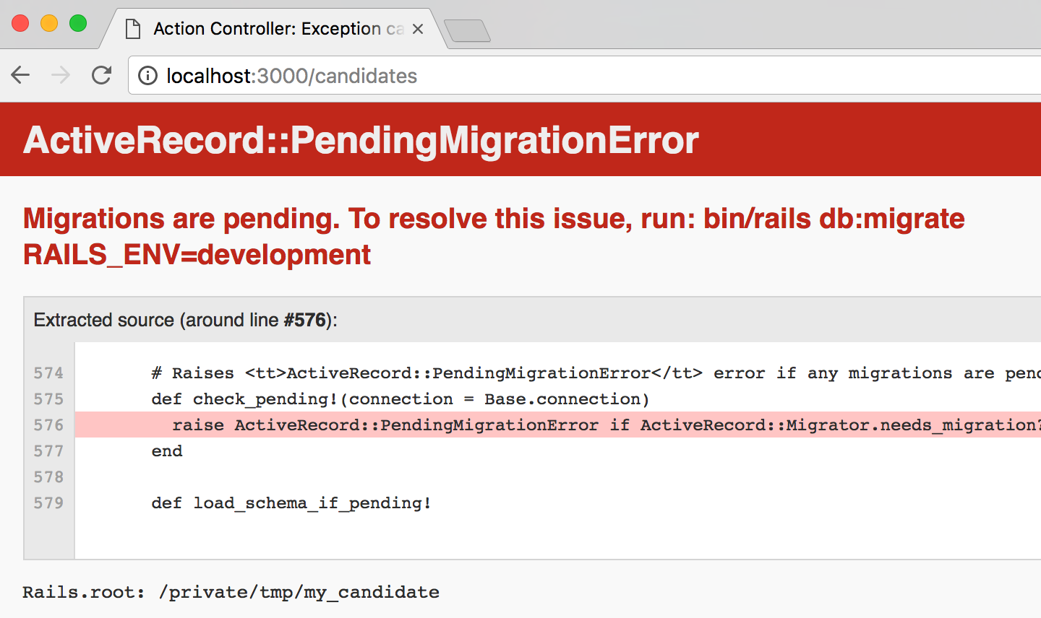
Task: Click line number 576 in the gutter
Action: [x=48, y=425]
